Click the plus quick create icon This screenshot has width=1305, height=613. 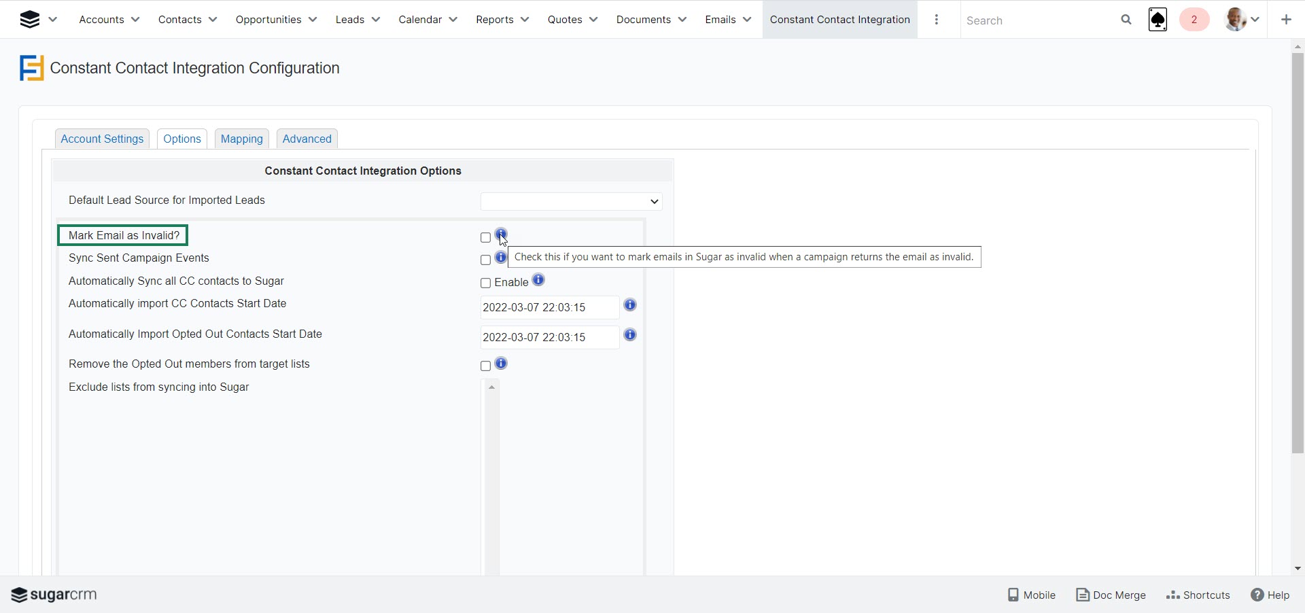(1286, 20)
